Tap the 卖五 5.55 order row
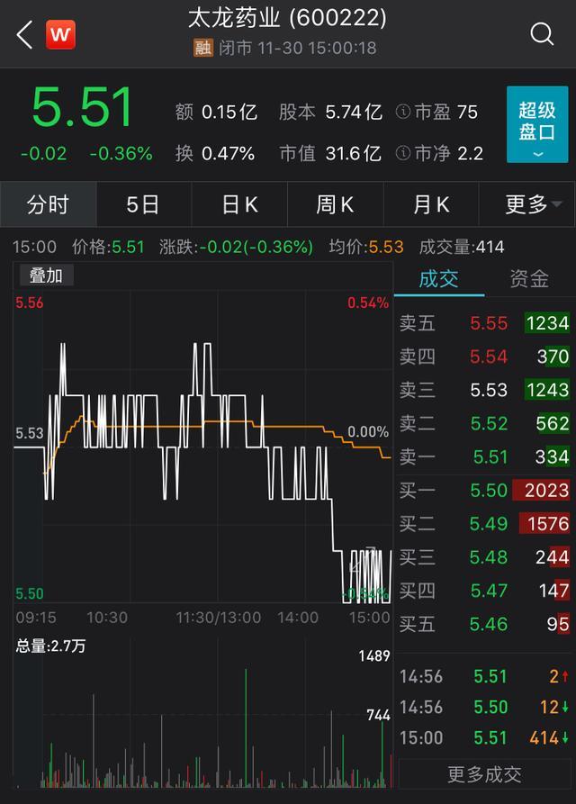 pyautogui.click(x=484, y=323)
